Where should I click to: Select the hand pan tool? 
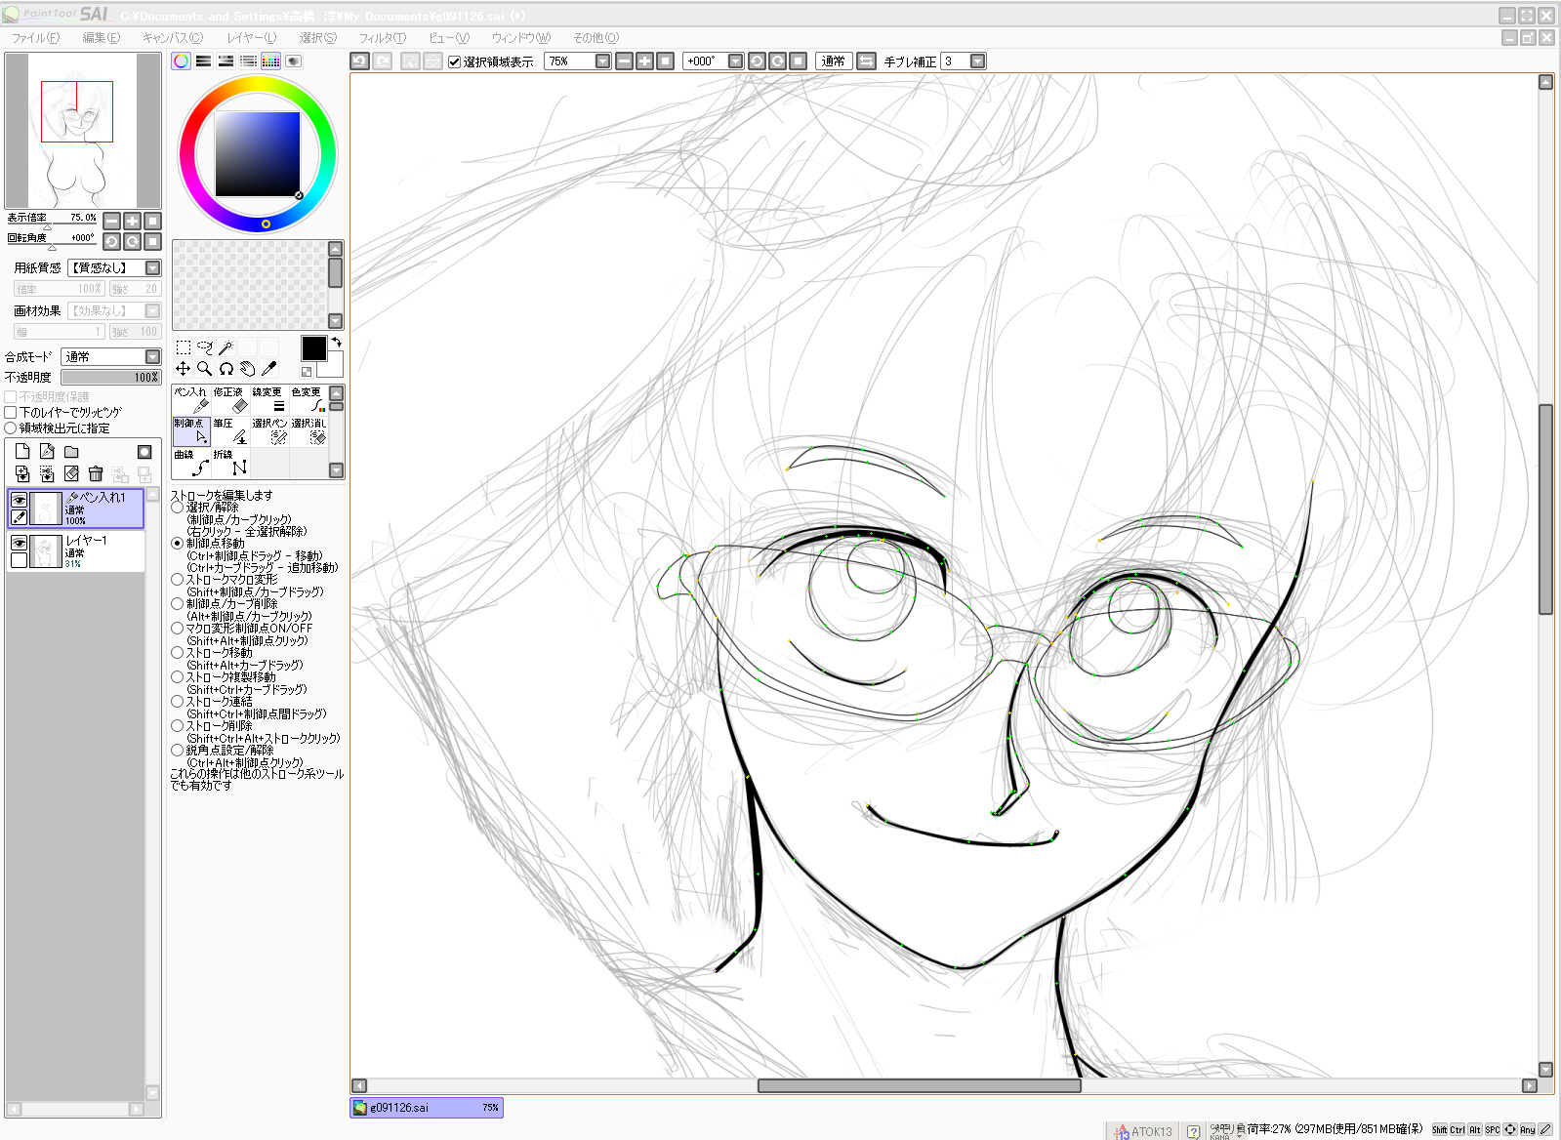[x=247, y=369]
